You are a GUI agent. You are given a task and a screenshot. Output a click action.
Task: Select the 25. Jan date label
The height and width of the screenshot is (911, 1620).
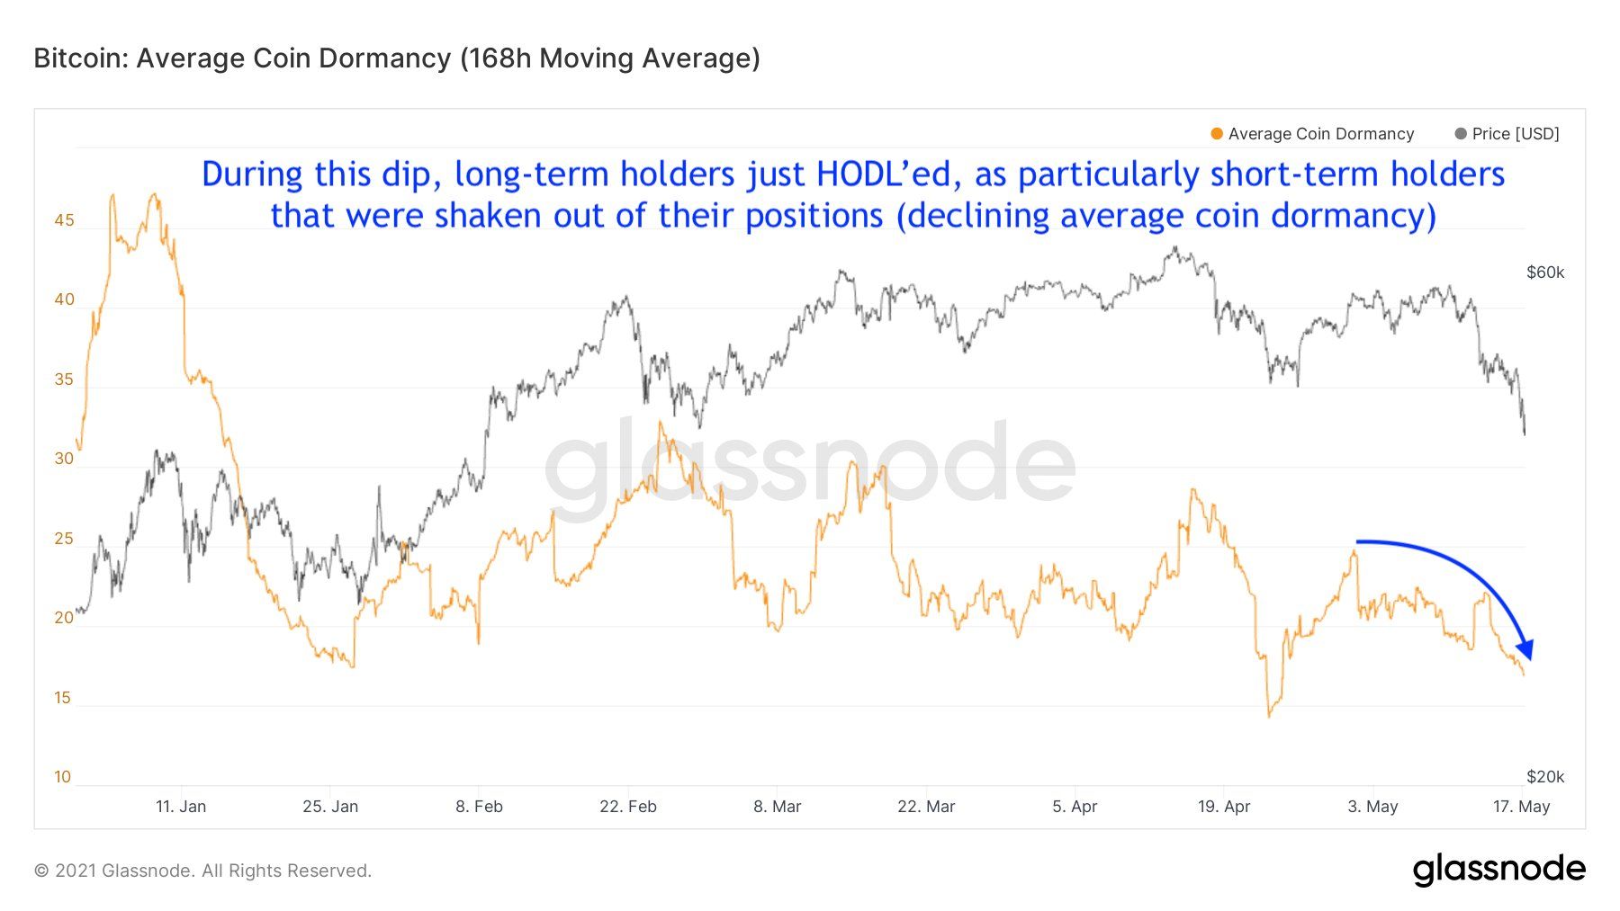[x=330, y=807]
